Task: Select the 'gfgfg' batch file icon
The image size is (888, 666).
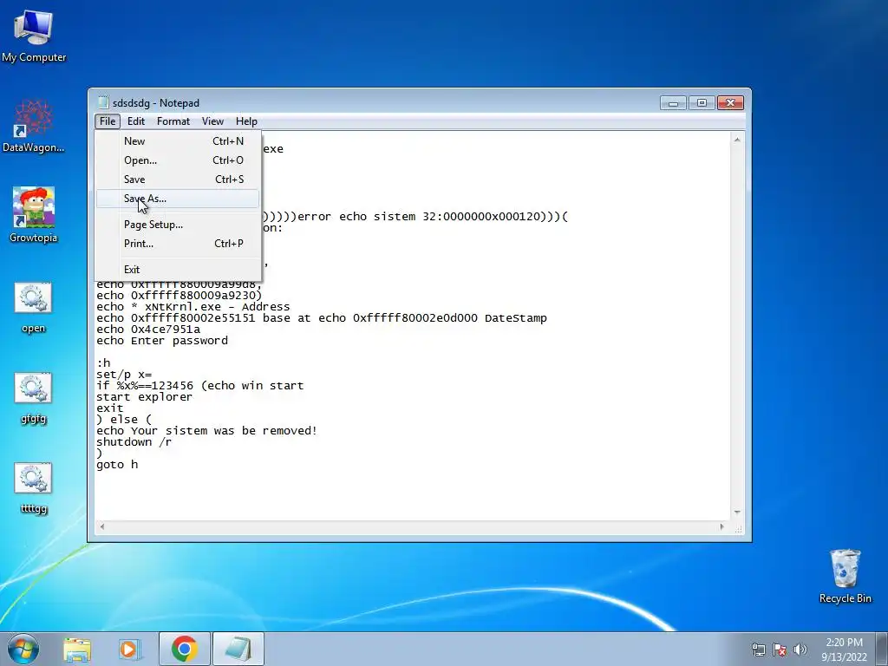Action: pyautogui.click(x=34, y=397)
